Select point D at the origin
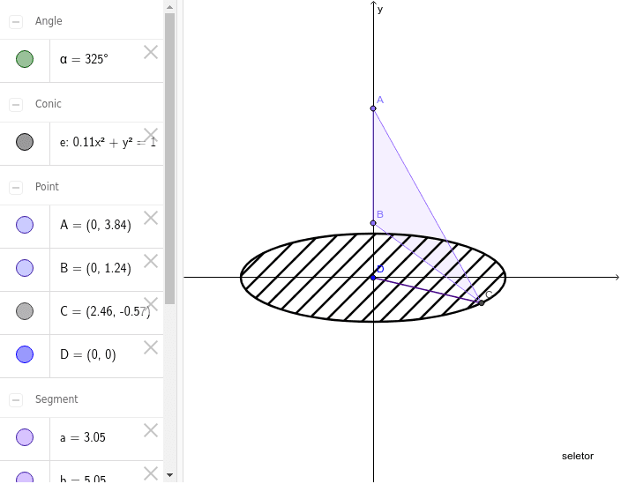The image size is (621, 484). point(373,278)
